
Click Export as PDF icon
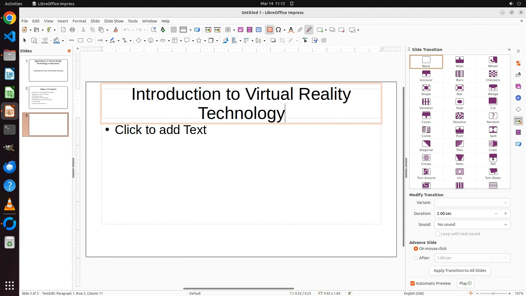(x=63, y=30)
